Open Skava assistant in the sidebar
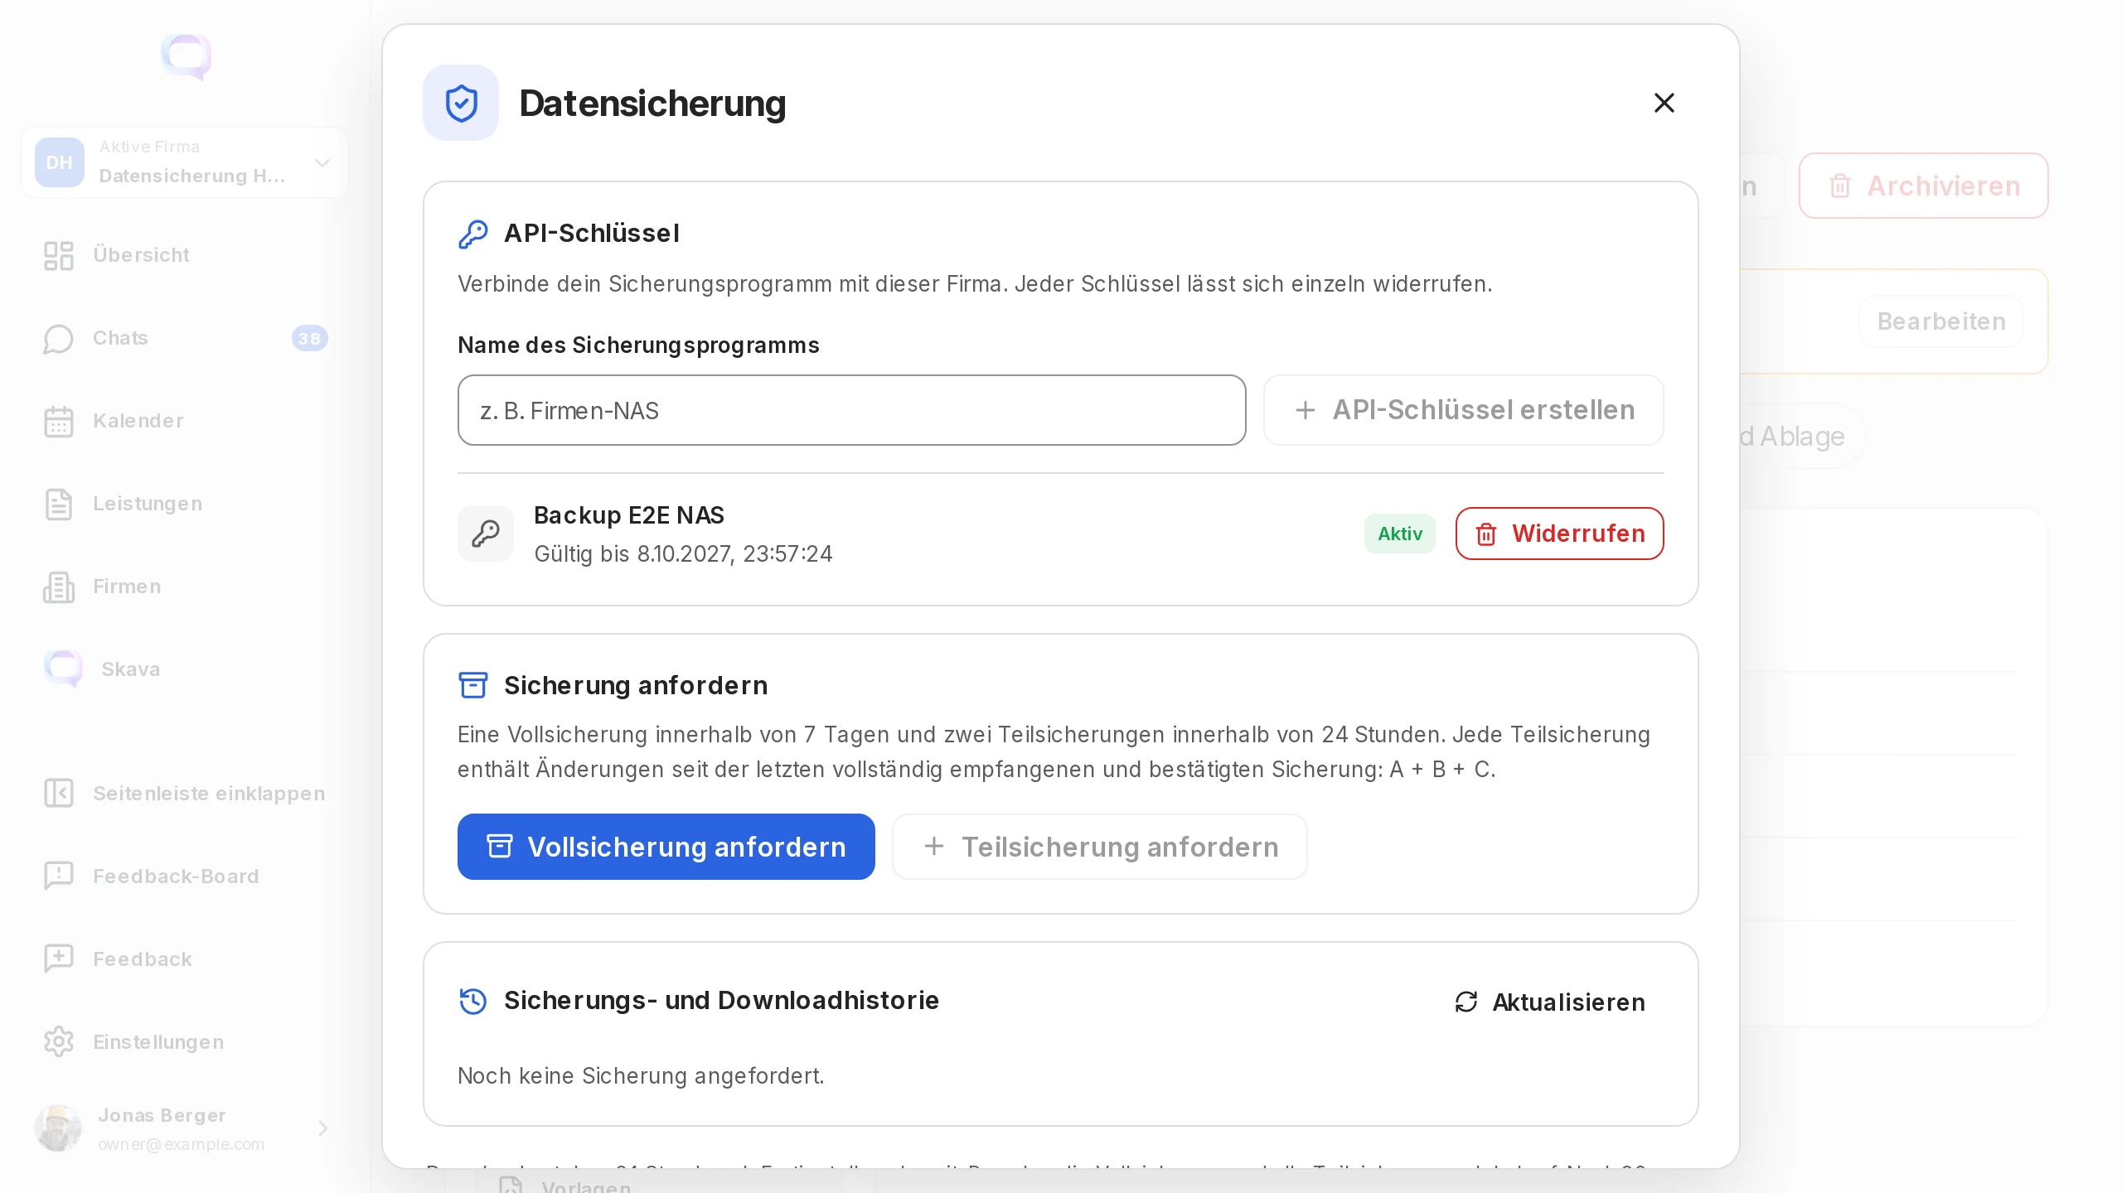 coord(184,669)
